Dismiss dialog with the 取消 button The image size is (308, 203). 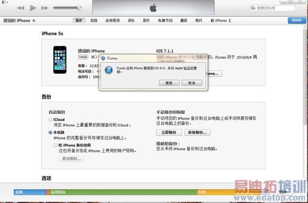pos(192,83)
